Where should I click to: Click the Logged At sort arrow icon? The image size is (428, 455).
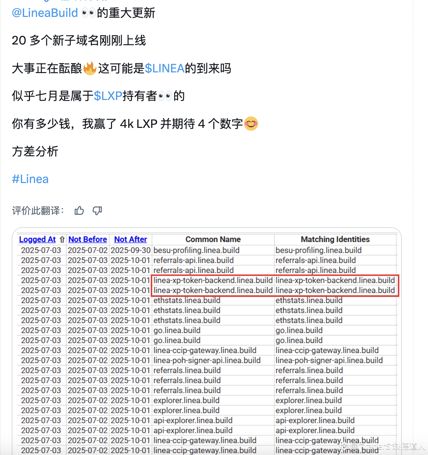click(x=62, y=239)
